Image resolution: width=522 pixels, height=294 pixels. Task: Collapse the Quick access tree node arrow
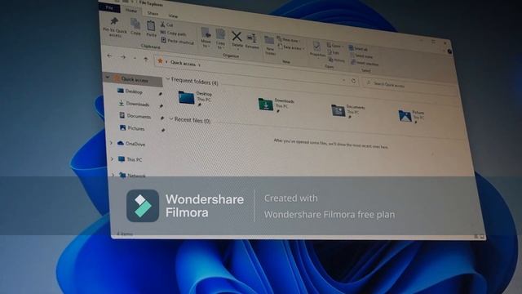point(107,77)
